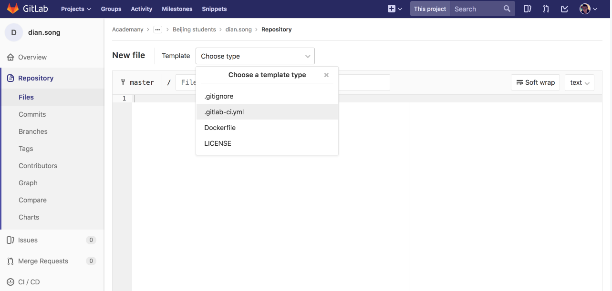Open merge requests icon in top bar
The image size is (612, 291).
tap(546, 9)
